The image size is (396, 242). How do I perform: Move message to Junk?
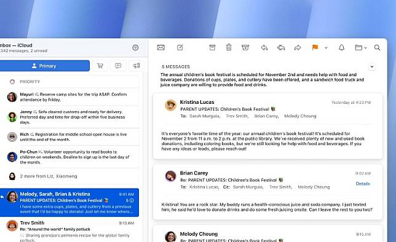[x=245, y=47]
